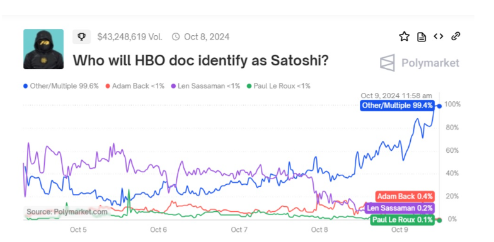
Task: Toggle Paul Le Roux green legend entry
Action: pos(279,85)
